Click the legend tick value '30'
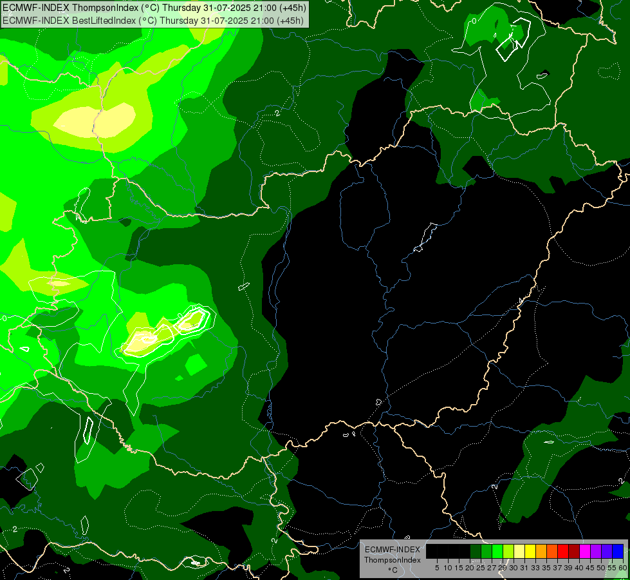The image size is (630, 580). pyautogui.click(x=514, y=568)
